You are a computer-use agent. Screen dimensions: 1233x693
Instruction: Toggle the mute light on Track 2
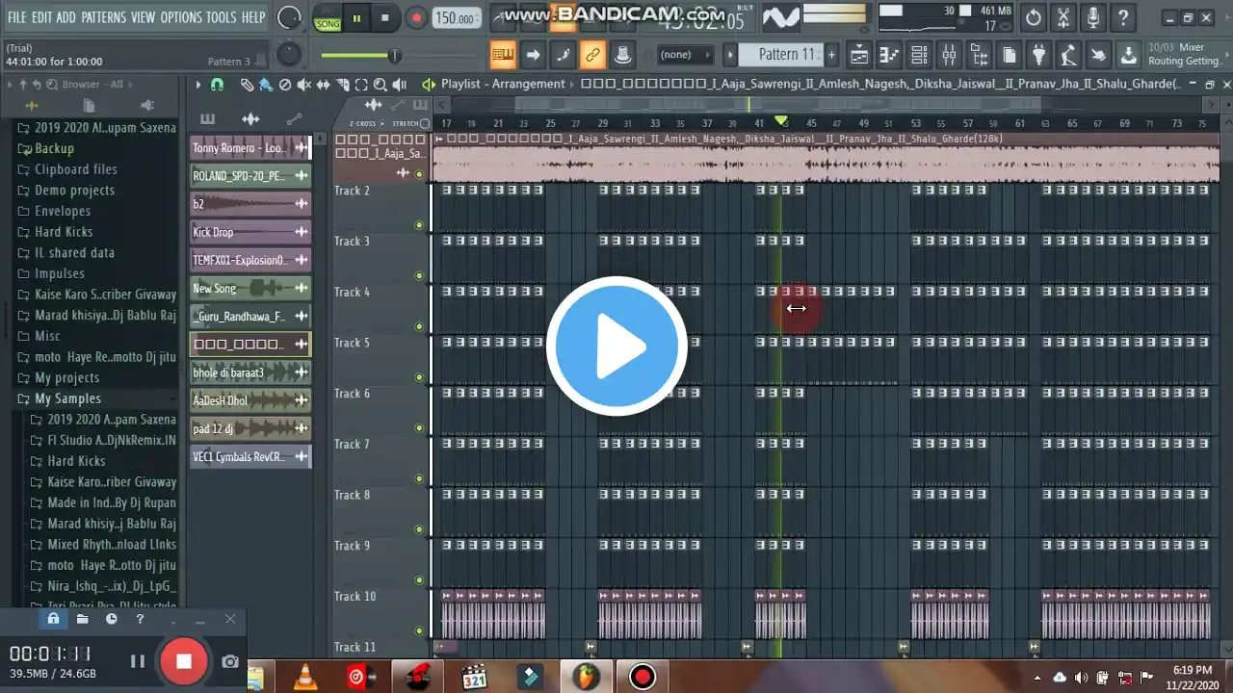click(x=419, y=225)
